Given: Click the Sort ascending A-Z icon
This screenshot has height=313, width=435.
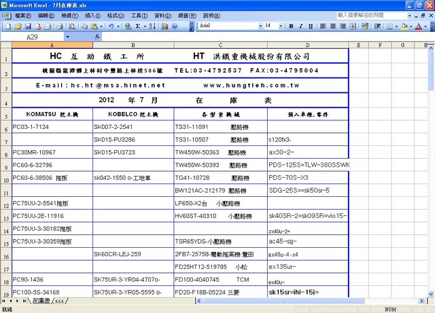Looking at the screenshot, I should point(152,26).
